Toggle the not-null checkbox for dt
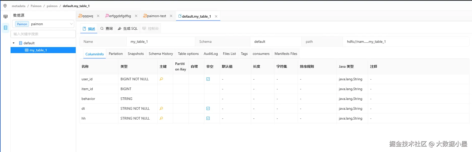 pyautogui.click(x=208, y=108)
